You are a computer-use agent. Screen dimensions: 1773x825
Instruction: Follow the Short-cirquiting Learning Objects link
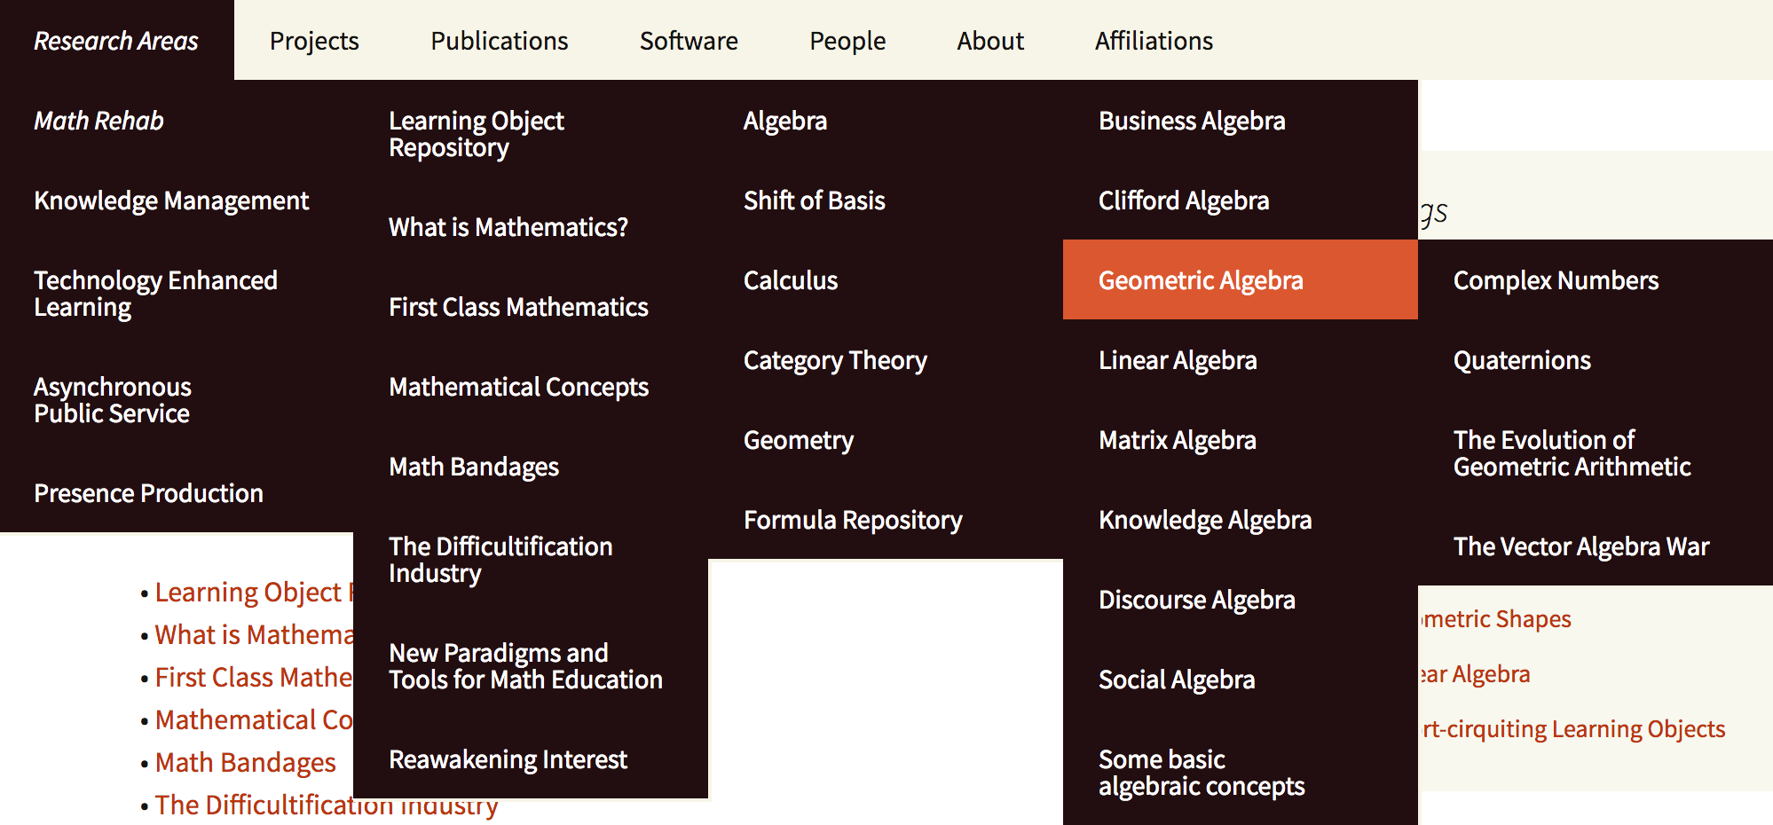1573,729
